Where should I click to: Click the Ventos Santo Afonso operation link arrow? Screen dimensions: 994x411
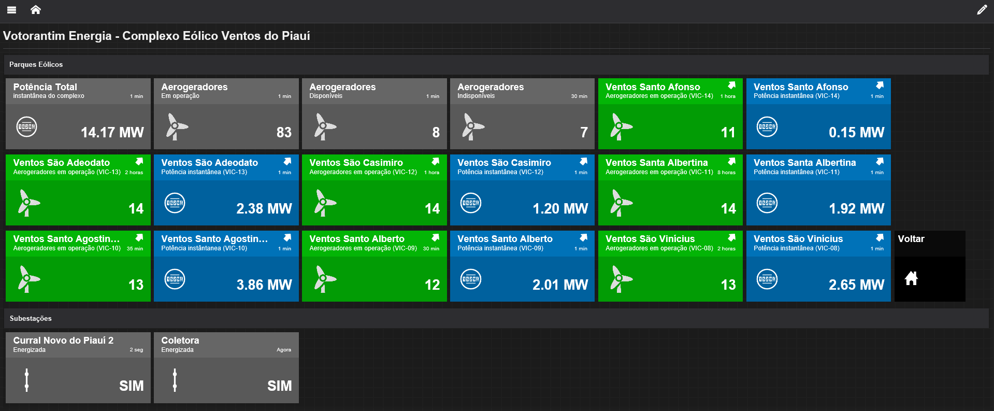pyautogui.click(x=731, y=86)
